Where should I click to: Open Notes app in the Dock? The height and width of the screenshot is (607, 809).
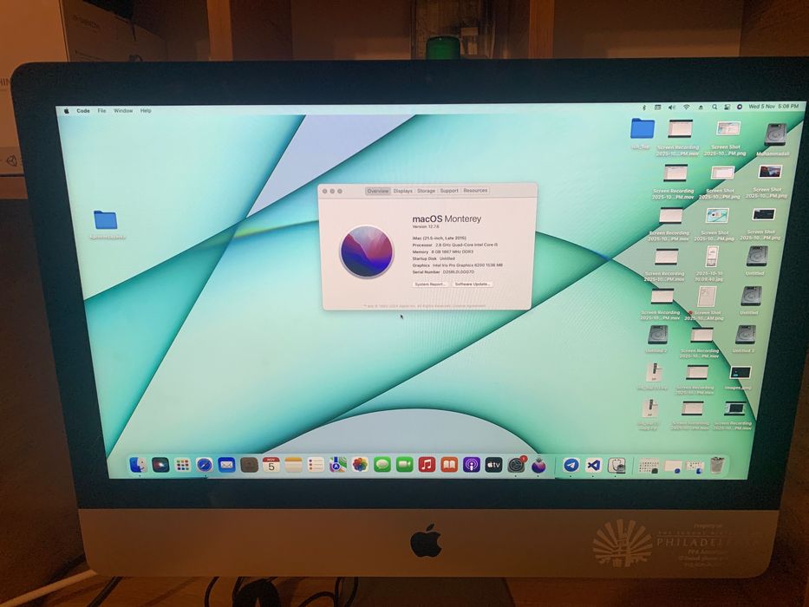tap(293, 465)
